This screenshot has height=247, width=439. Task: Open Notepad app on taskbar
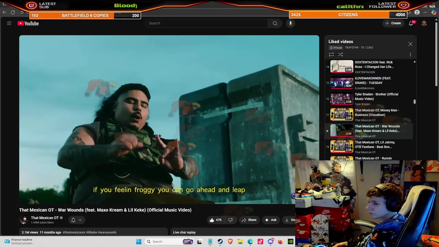(x=210, y=242)
